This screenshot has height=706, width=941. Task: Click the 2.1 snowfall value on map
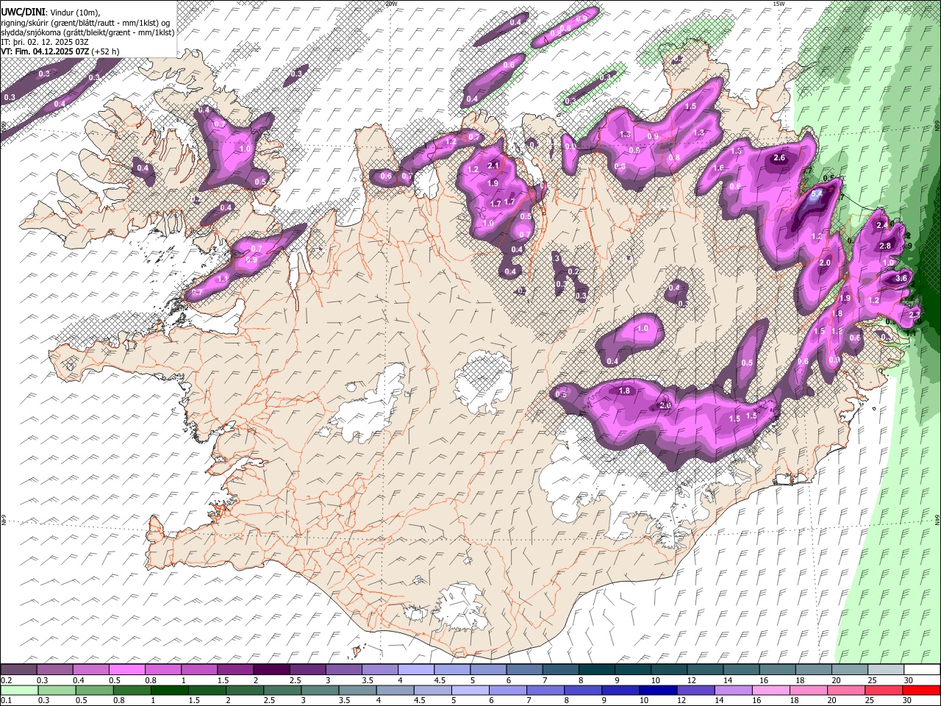click(493, 165)
